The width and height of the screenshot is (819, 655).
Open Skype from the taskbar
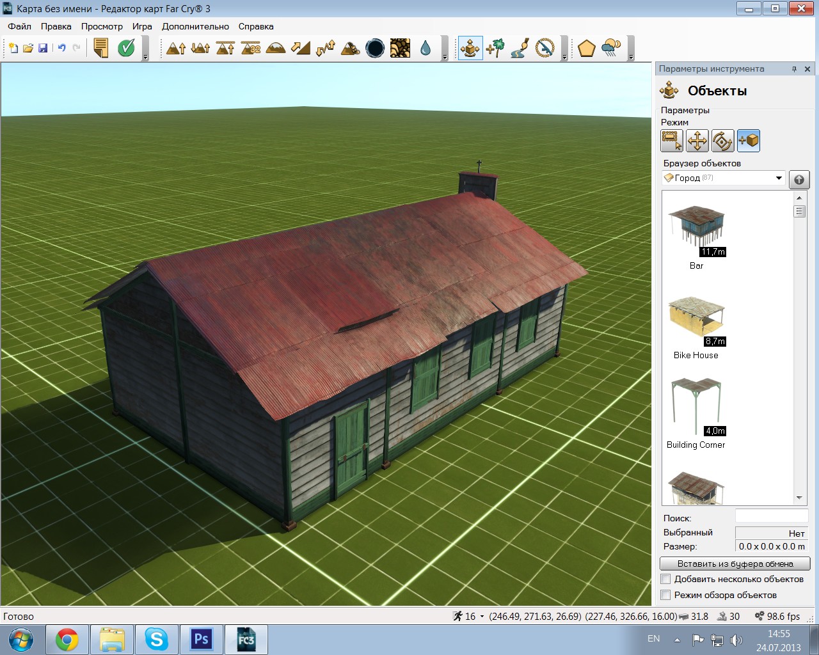click(x=156, y=640)
